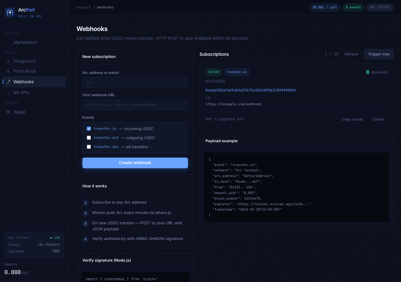Click the 0 events badge
This screenshot has width=401, height=282.
353,8
